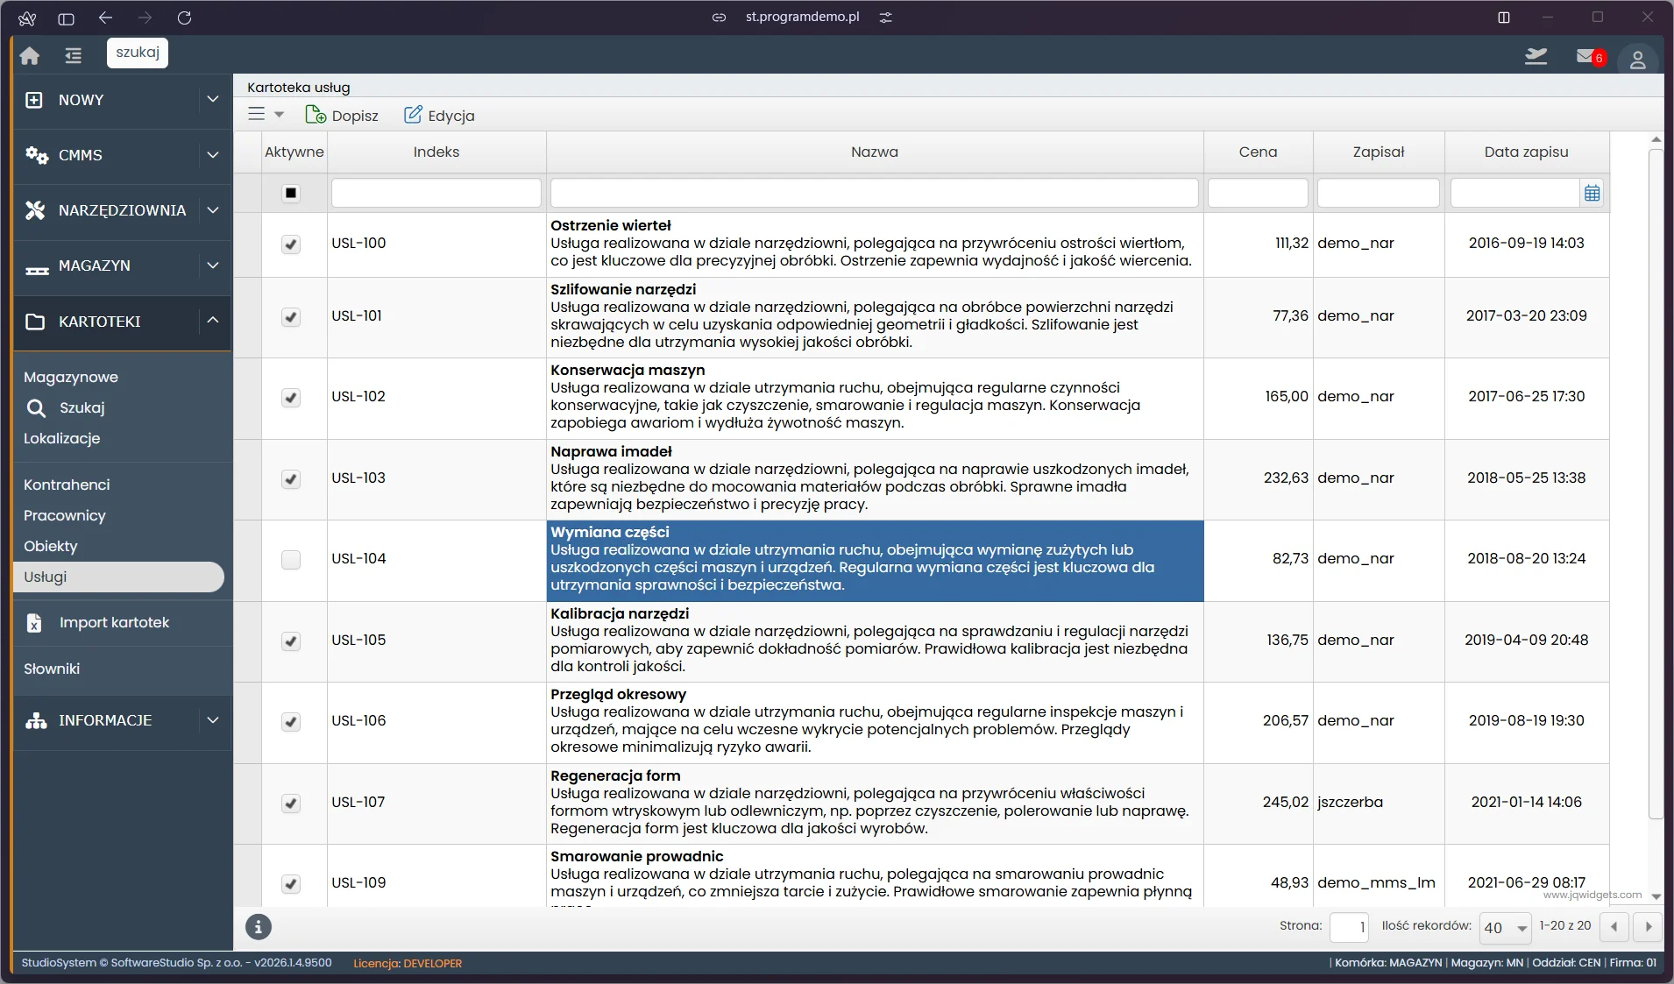Open the grid menu dropdown arrow
1674x984 pixels.
tap(280, 115)
